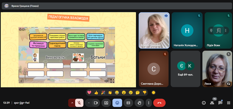Open the activities grid icon
Viewport: 233px width, 109px height.
228,103
